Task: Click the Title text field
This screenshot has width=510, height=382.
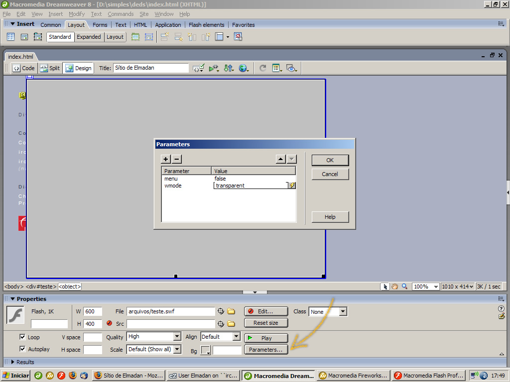Action: point(151,68)
